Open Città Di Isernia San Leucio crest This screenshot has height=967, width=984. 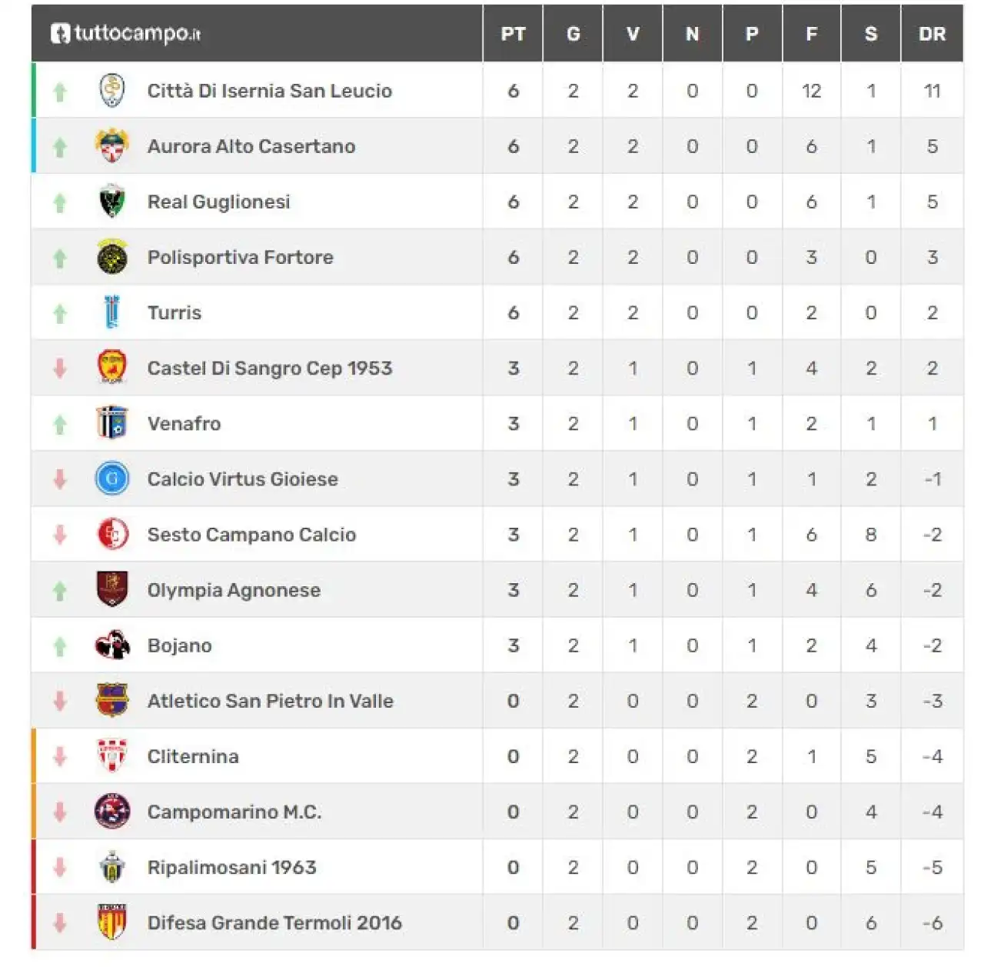(112, 91)
